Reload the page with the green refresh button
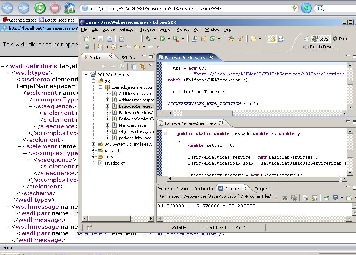Image resolution: width=356 pixels, height=255 pixels. [x=40, y=8]
